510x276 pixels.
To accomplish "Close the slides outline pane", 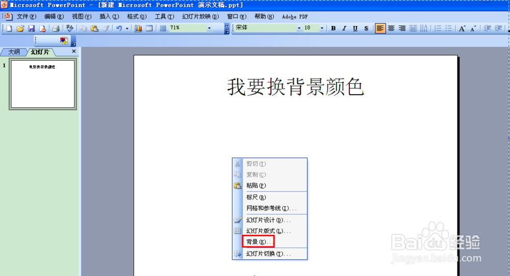I will tap(74, 51).
